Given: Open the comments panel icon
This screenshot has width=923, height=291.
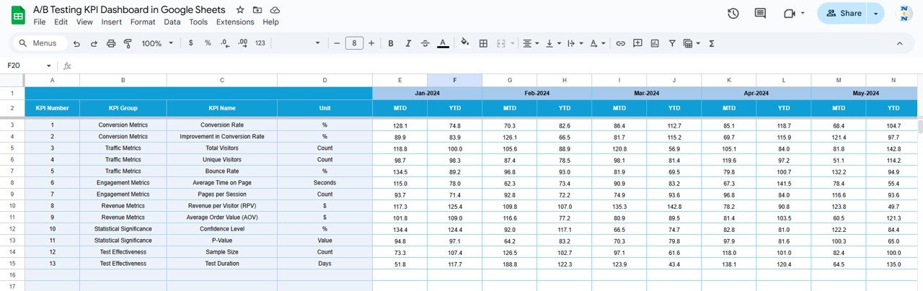Looking at the screenshot, I should point(760,13).
